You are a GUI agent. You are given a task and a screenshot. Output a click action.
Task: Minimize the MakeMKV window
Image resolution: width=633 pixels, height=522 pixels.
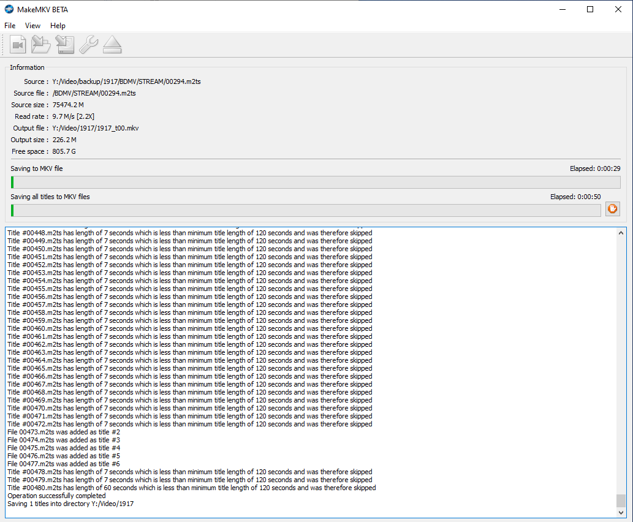click(561, 9)
